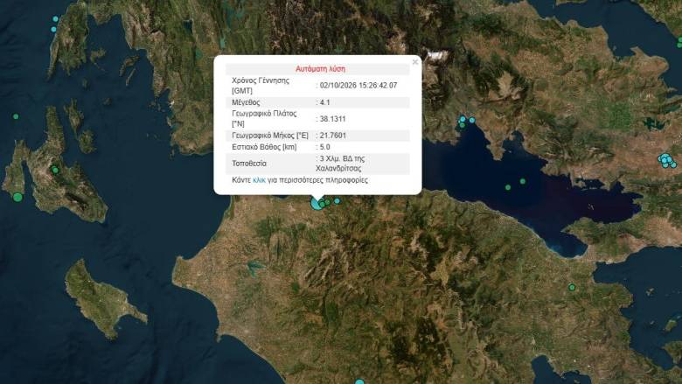Viewport: 682px width, 384px height.
Task: Select the isolated green marker in the far-west sea
Action: 16,116
